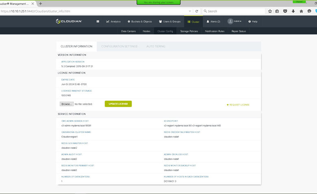
Task: Bookmark this page with star icon
Action: (270, 11)
